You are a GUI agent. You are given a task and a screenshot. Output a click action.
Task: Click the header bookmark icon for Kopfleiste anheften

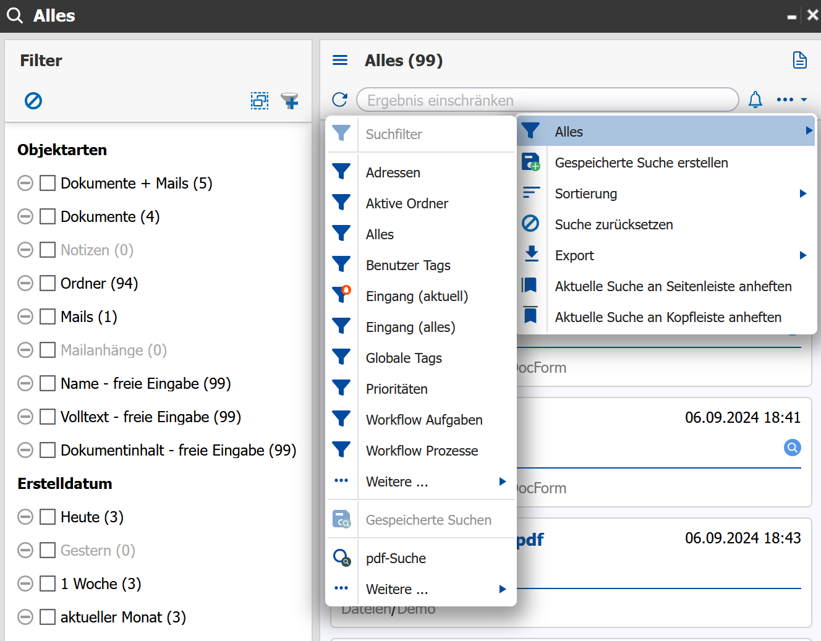tap(530, 315)
